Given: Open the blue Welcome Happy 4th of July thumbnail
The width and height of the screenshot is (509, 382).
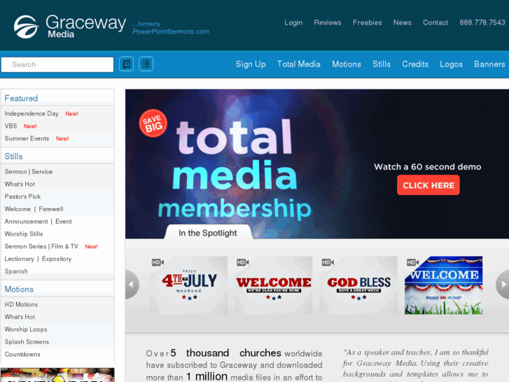Looking at the screenshot, I should click(443, 285).
